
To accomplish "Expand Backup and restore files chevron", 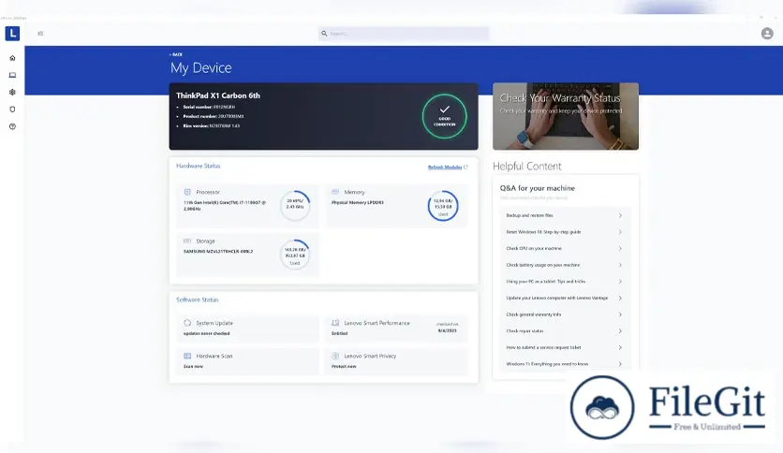I will (620, 215).
